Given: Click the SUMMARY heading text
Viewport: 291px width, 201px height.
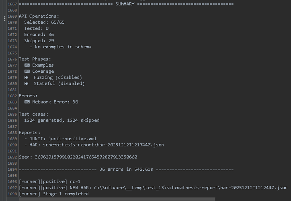Looking at the screenshot, I should tap(125, 4).
